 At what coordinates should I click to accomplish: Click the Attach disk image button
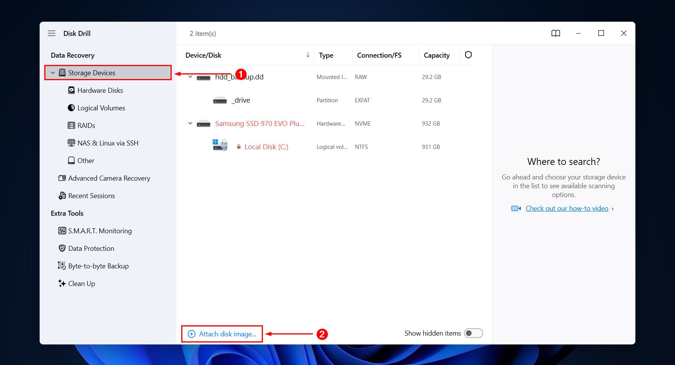222,334
